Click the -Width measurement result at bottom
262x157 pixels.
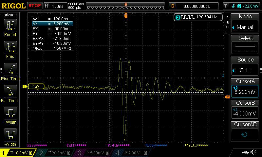click(x=118, y=145)
